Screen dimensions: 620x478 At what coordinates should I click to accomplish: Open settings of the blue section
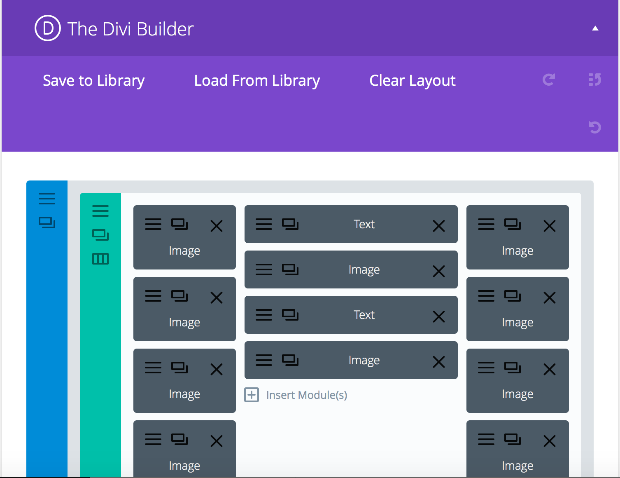[47, 199]
